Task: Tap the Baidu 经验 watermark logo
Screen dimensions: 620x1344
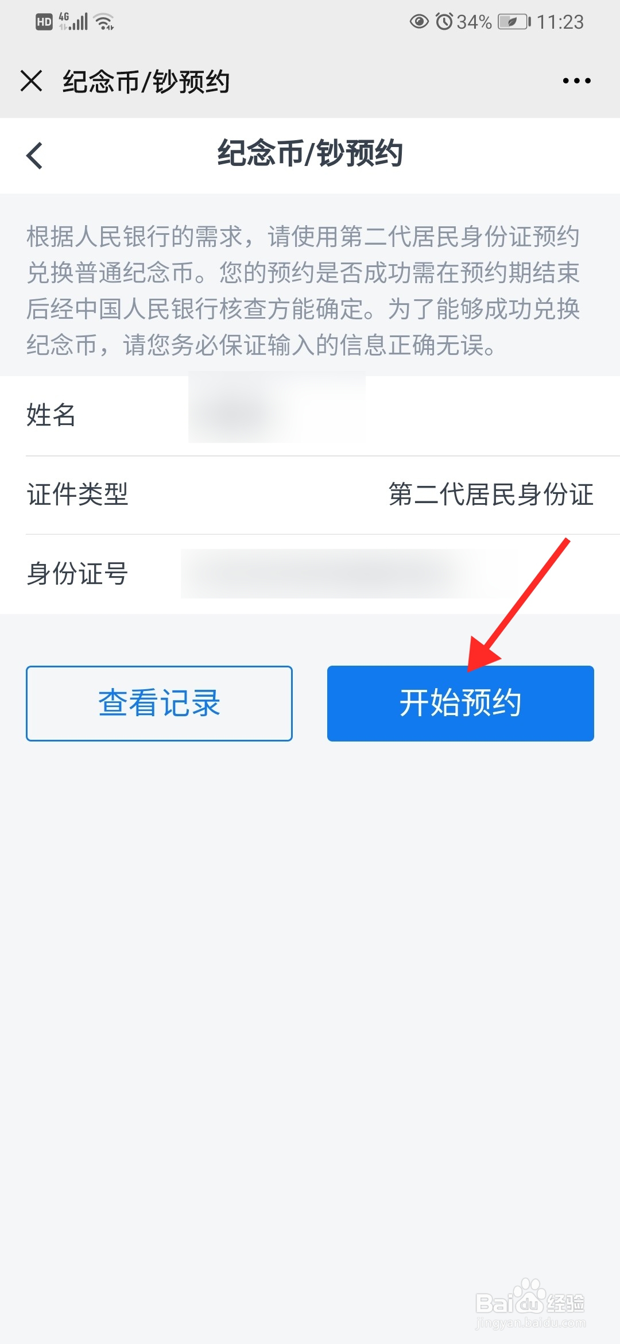Action: click(x=530, y=1304)
